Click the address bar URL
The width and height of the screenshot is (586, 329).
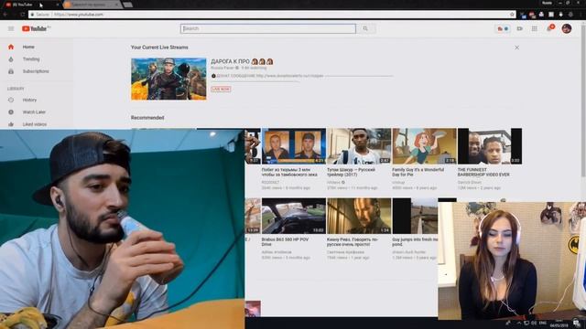click(79, 15)
